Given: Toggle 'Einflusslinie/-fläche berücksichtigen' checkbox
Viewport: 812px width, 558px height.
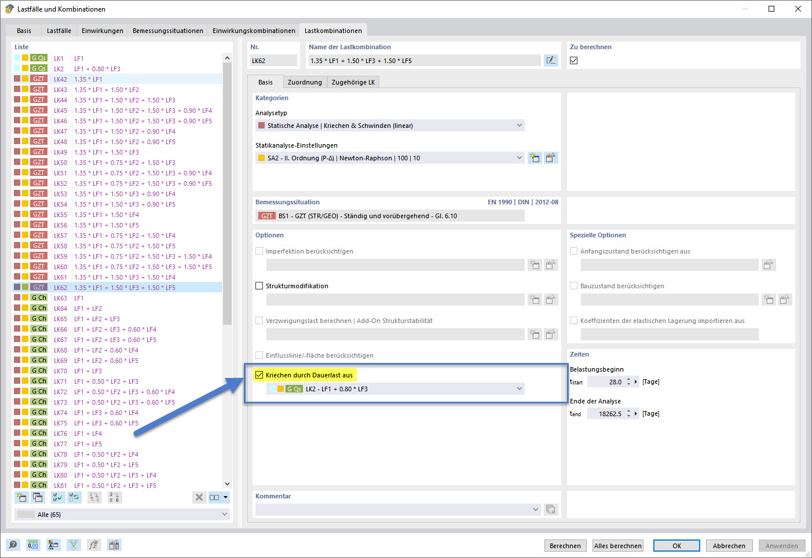Looking at the screenshot, I should pyautogui.click(x=259, y=355).
